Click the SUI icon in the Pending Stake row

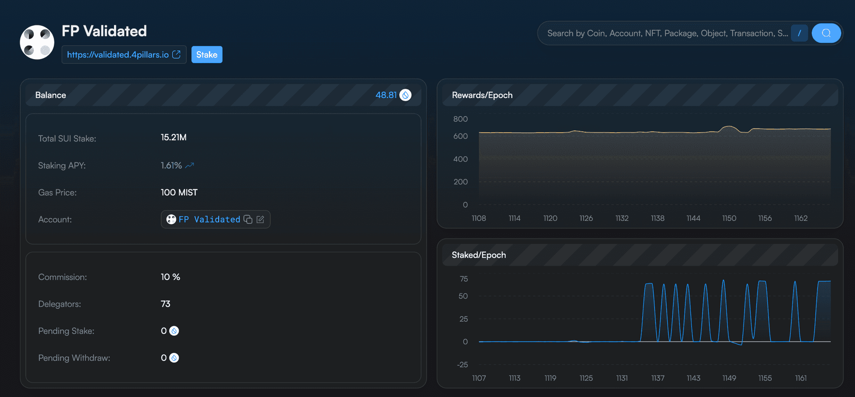coord(174,331)
